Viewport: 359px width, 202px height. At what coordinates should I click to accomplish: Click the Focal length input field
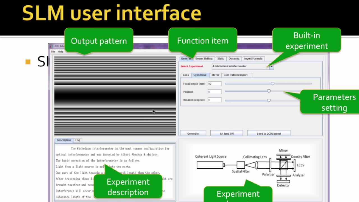pos(215,84)
